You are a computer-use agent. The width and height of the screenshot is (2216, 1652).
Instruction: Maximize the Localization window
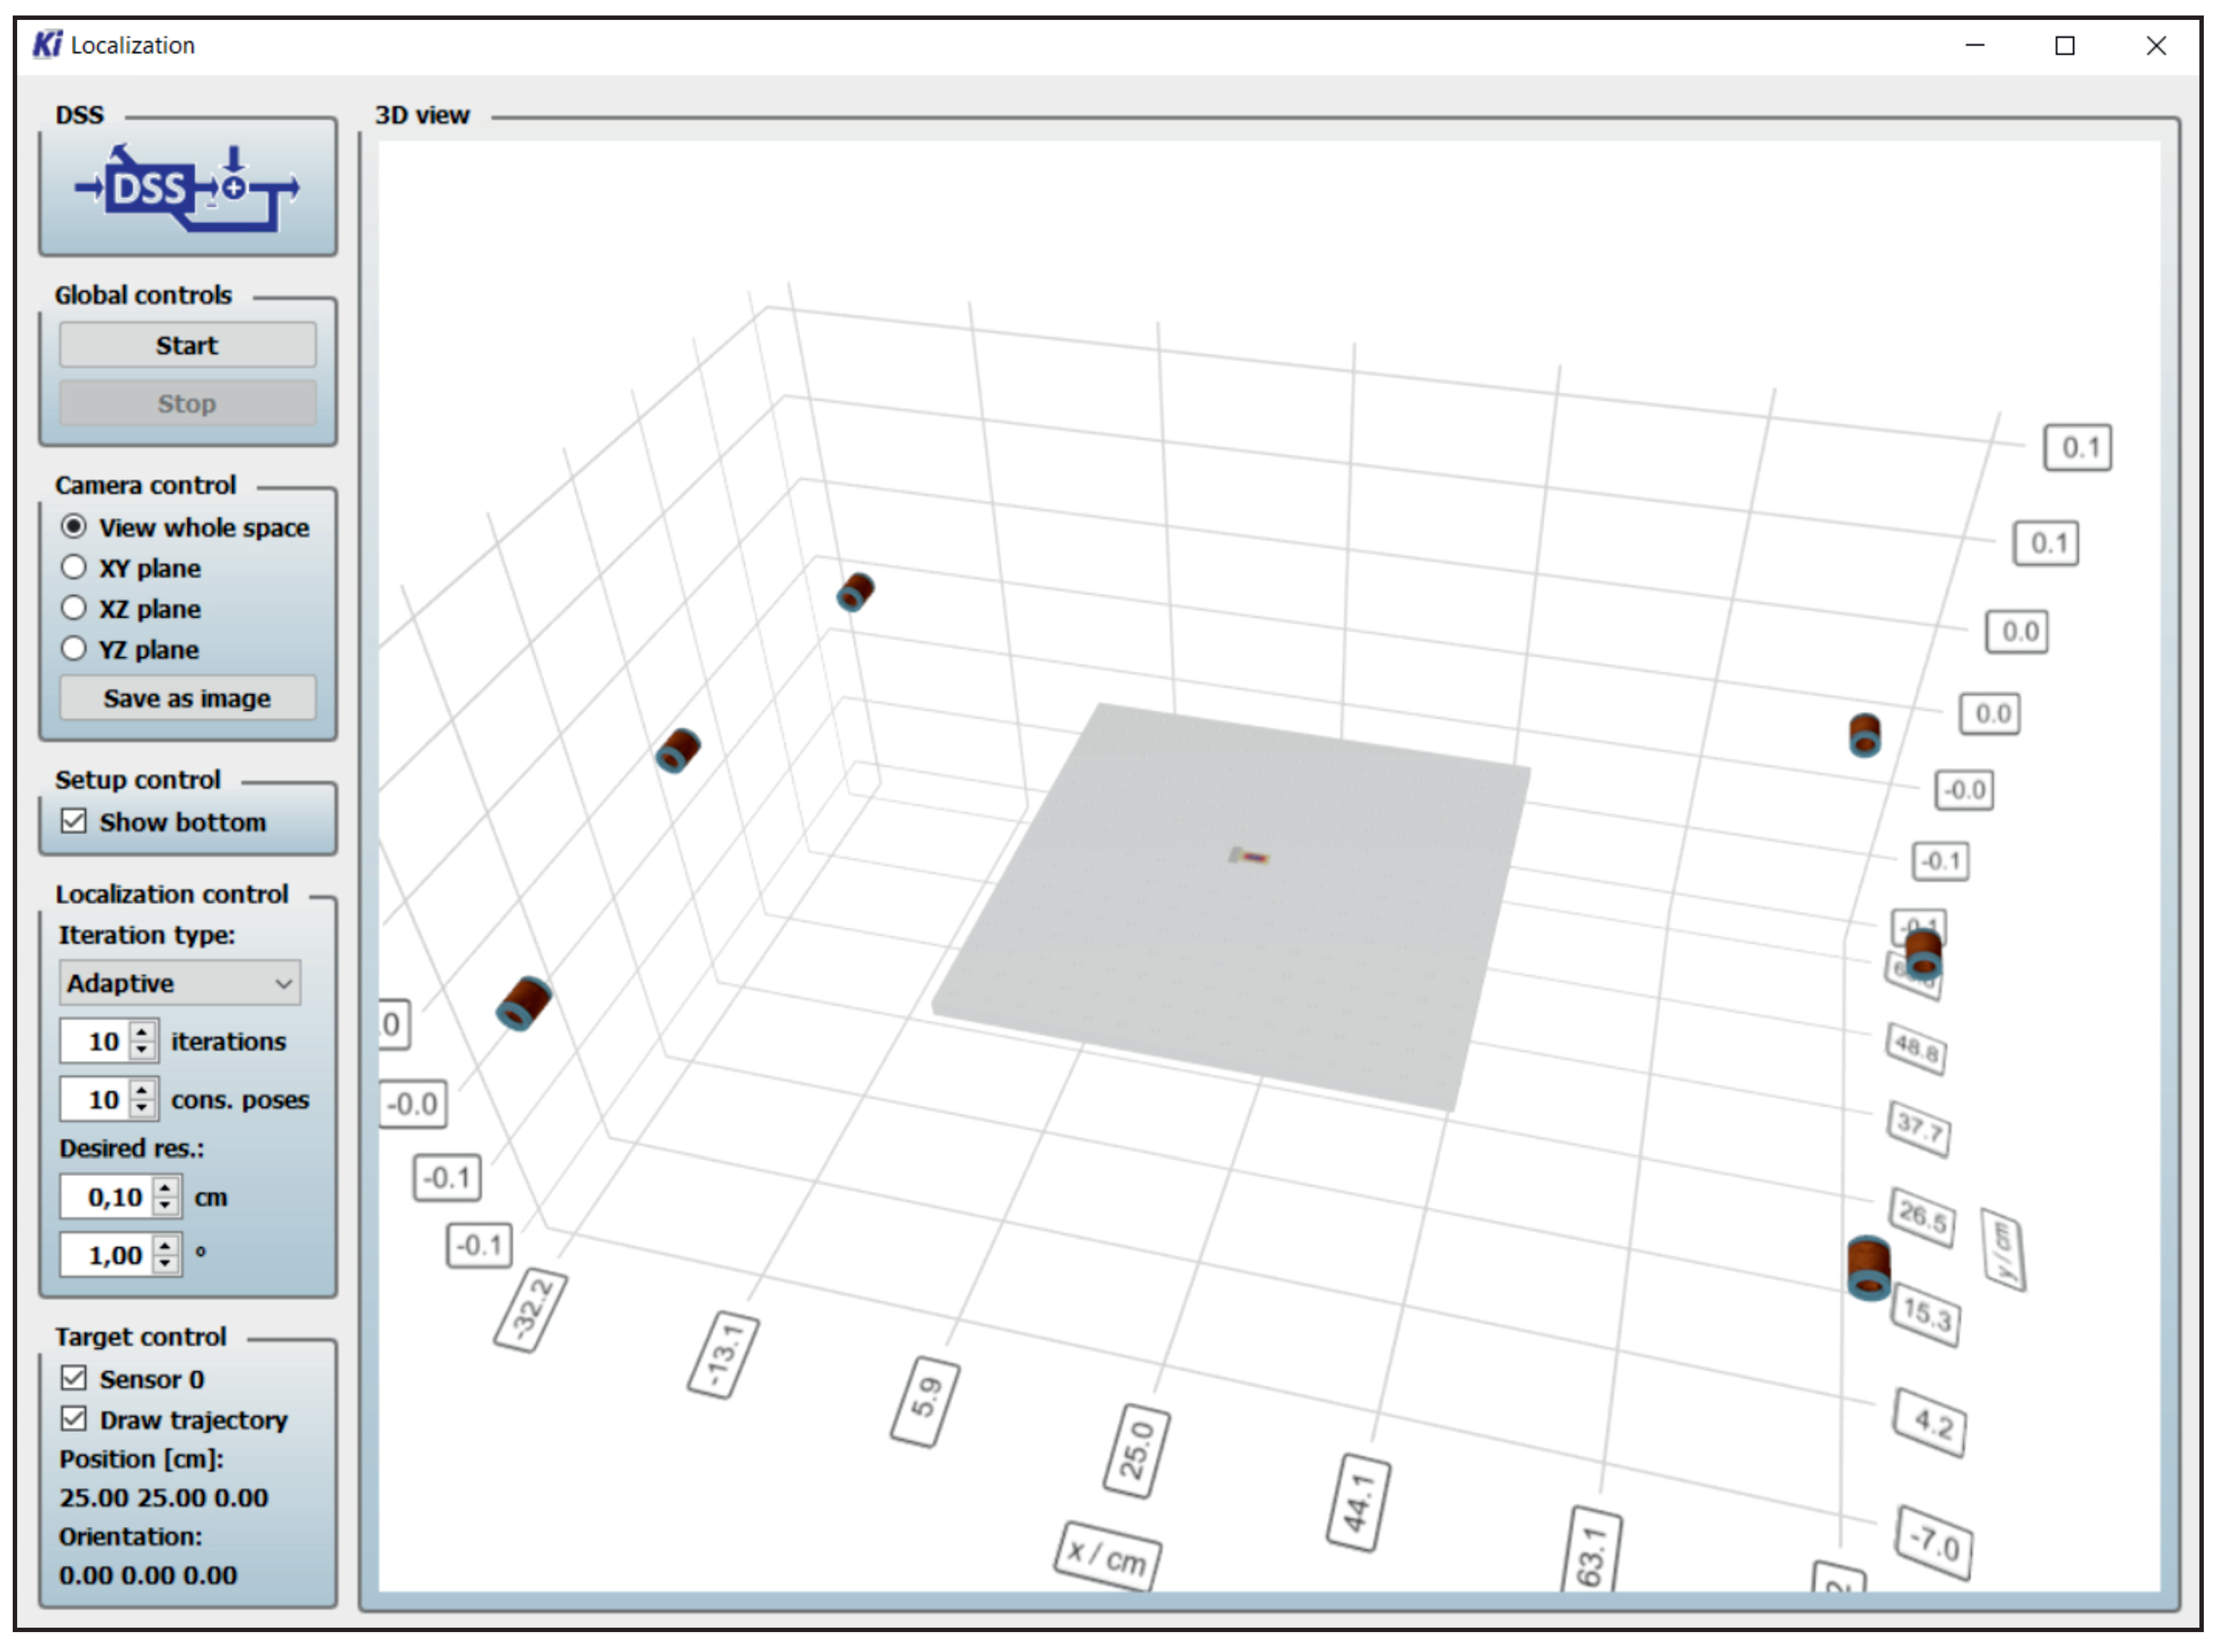(2064, 46)
